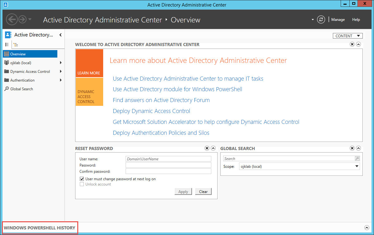Toggle User must change password checkbox
The width and height of the screenshot is (374, 235).
[x=82, y=179]
